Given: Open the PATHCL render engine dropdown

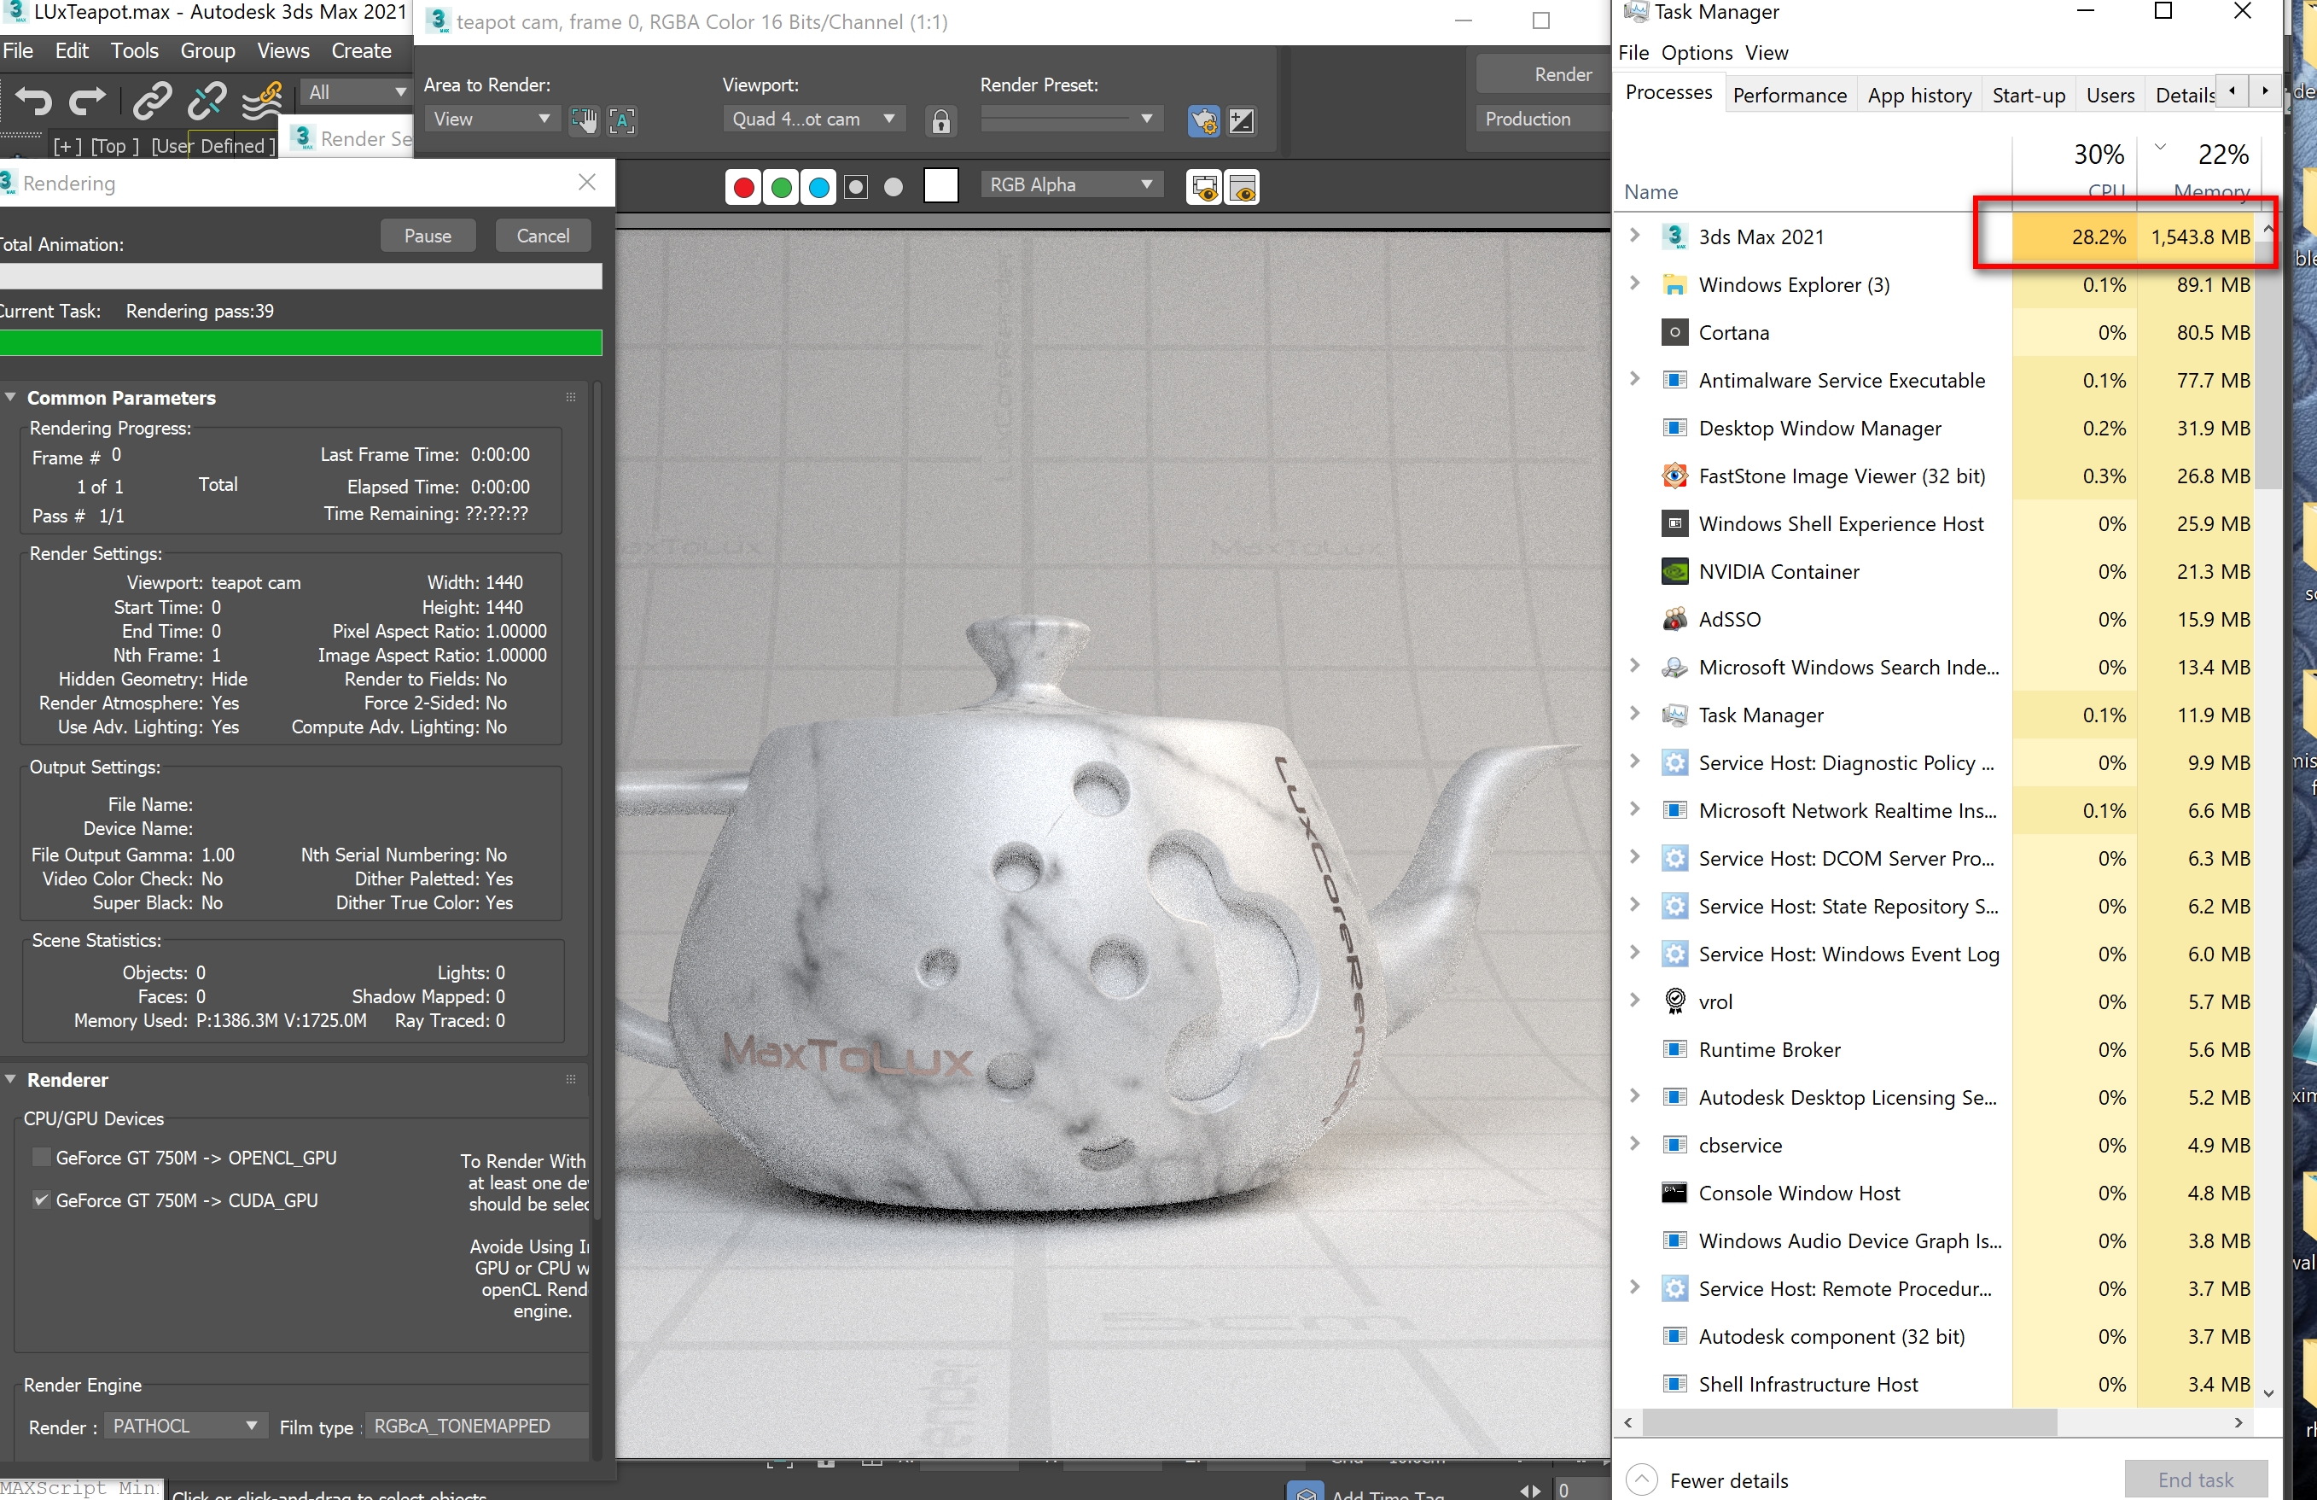Looking at the screenshot, I should pyautogui.click(x=185, y=1425).
